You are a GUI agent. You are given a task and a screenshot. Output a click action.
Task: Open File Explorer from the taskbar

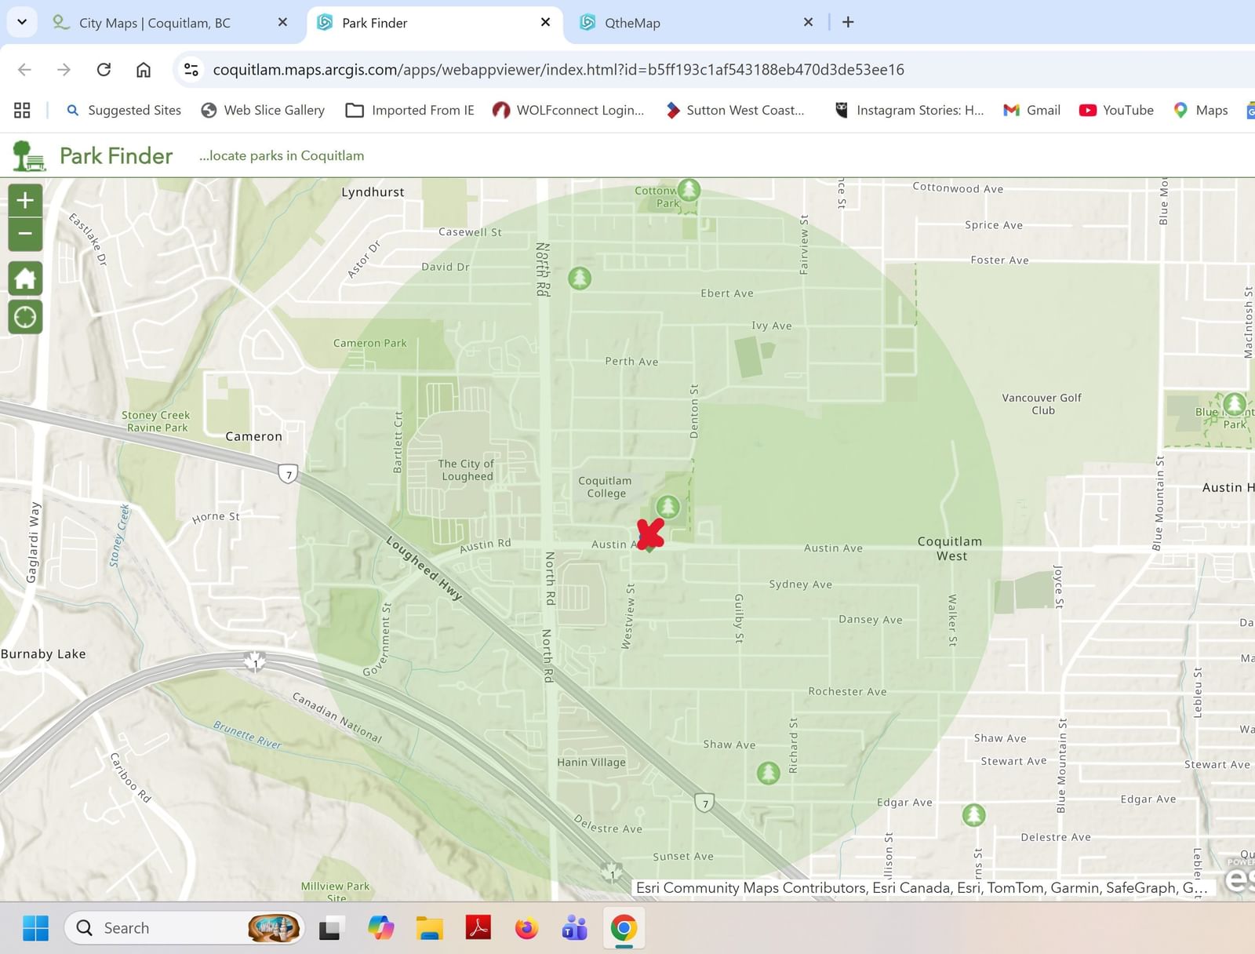[429, 928]
